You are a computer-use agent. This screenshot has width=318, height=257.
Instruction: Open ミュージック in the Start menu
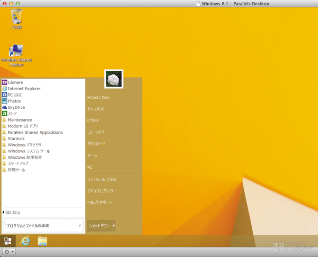point(96,132)
